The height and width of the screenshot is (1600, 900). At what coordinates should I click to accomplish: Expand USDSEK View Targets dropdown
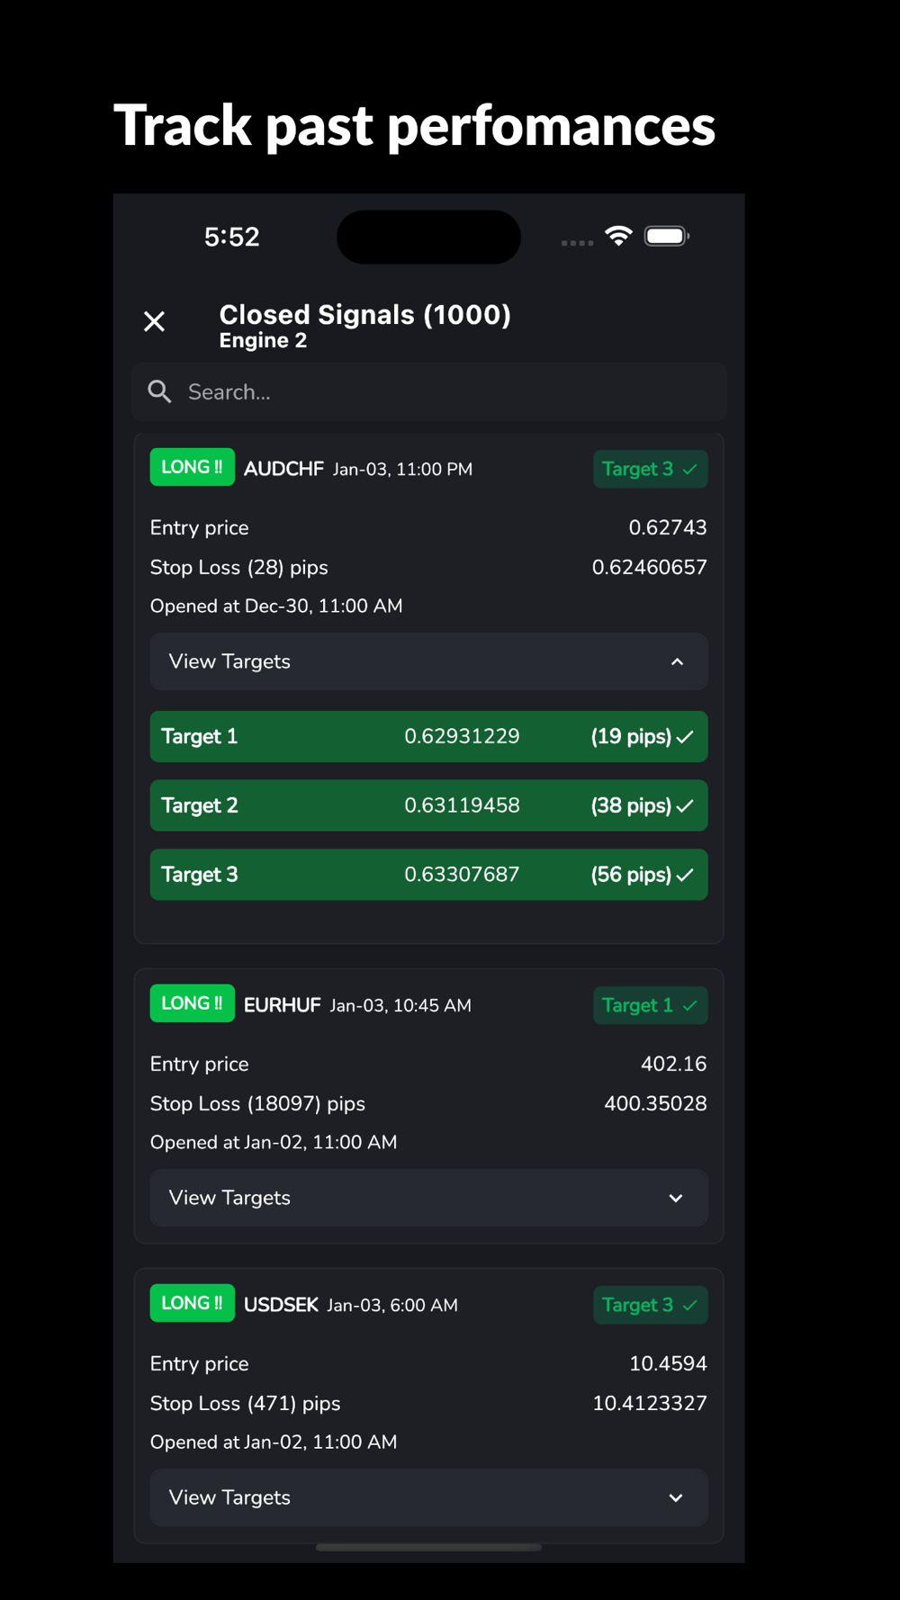(x=428, y=1497)
